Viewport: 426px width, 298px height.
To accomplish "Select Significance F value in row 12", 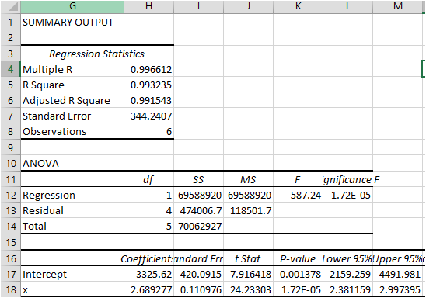I will [347, 195].
